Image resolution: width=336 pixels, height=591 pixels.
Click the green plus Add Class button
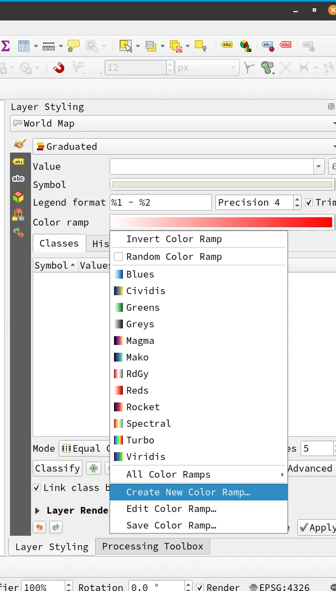click(x=93, y=468)
